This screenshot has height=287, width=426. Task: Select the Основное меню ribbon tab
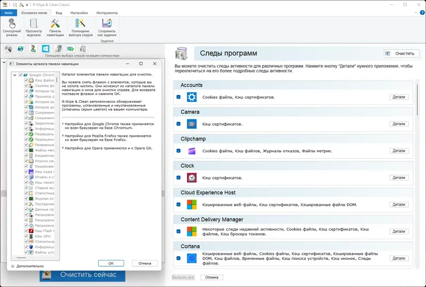34,13
